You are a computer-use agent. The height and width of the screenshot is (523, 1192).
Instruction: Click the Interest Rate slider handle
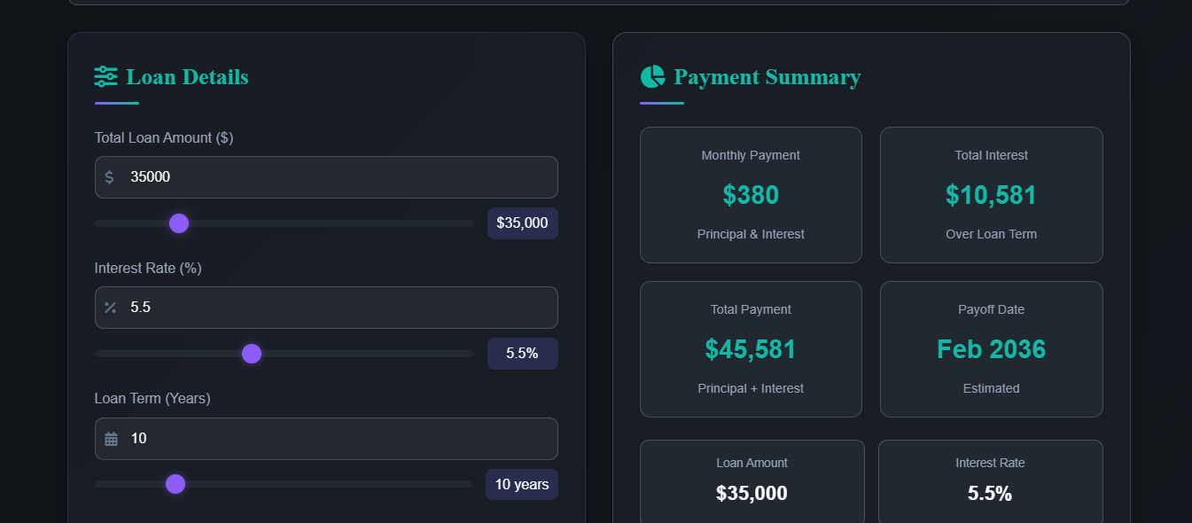[251, 353]
